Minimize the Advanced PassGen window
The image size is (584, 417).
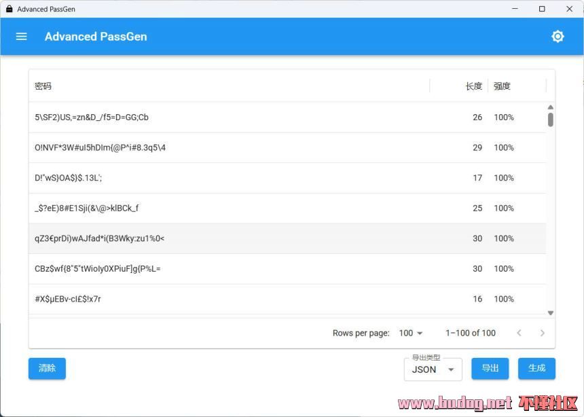click(515, 9)
